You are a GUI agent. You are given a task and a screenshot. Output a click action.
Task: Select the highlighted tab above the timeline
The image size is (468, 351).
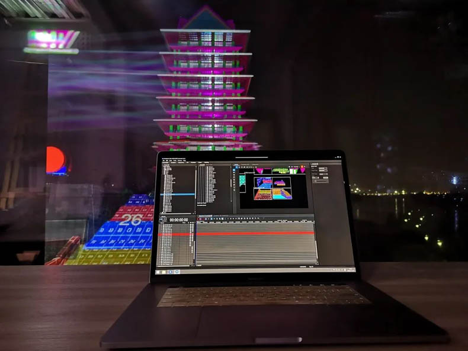[204, 215]
